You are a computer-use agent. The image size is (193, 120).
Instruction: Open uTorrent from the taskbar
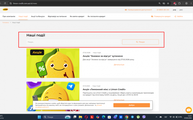(138, 117)
